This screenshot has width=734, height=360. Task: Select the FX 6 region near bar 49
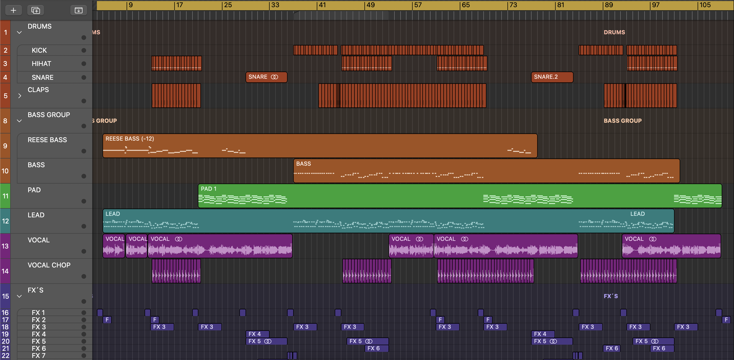[376, 348]
